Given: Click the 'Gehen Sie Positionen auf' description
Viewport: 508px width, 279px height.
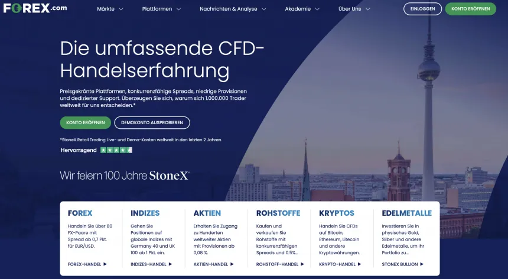Looking at the screenshot, I should (x=152, y=239).
